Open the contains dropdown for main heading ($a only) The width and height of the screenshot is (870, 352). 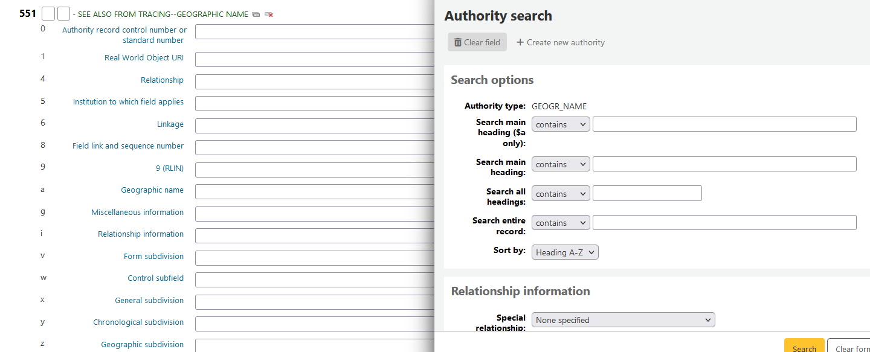tap(560, 124)
